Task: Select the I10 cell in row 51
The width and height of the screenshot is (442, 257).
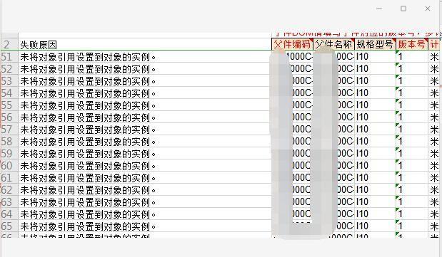Action: click(375, 57)
